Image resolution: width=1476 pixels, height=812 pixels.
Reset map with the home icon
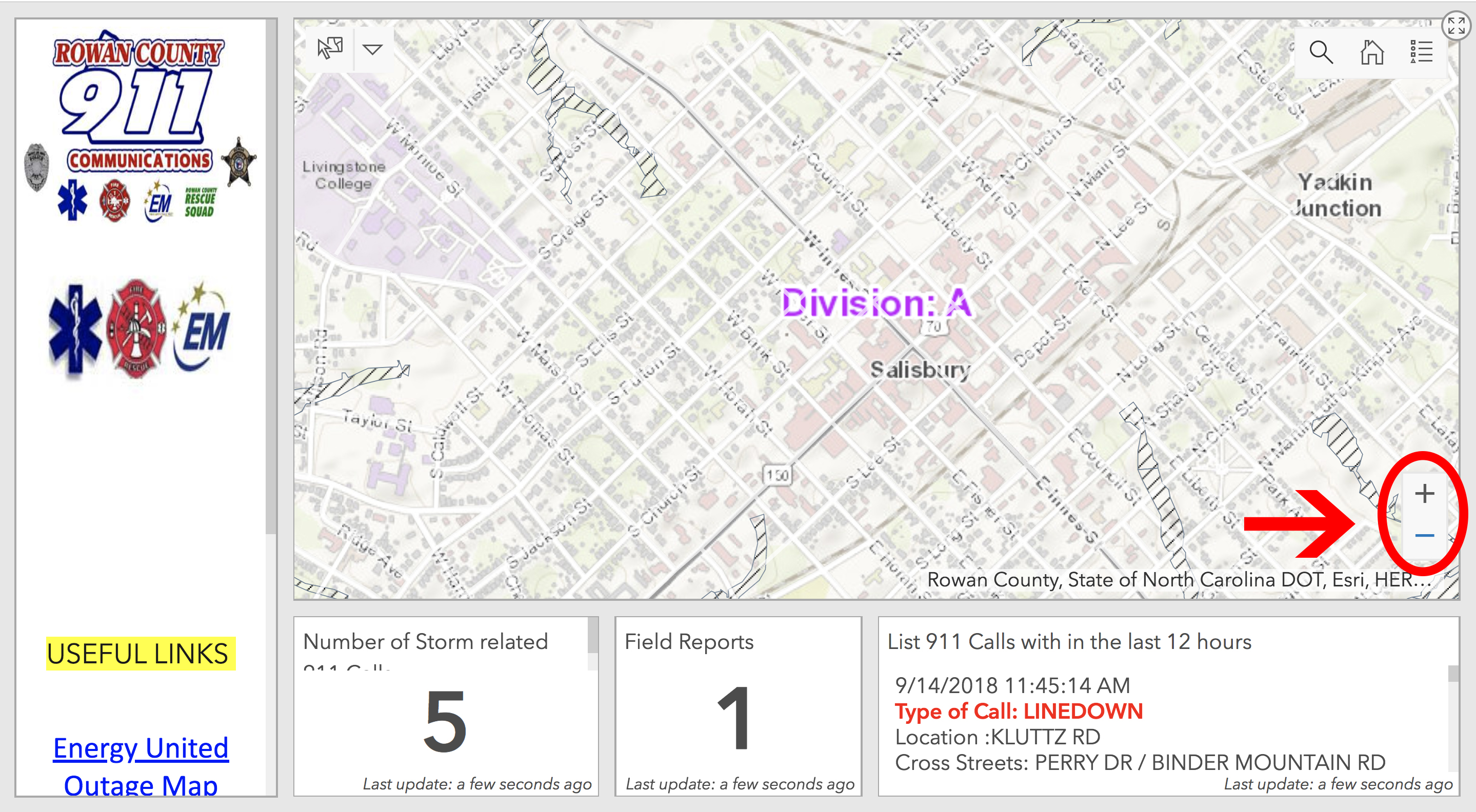tap(1372, 53)
